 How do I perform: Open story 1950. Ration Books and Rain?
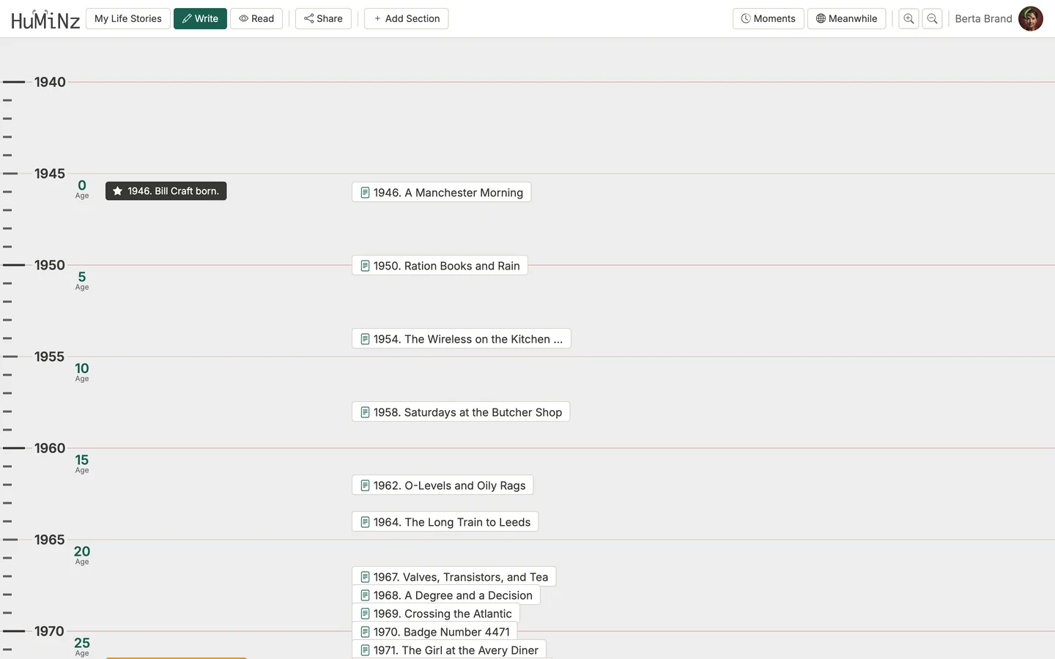(440, 266)
